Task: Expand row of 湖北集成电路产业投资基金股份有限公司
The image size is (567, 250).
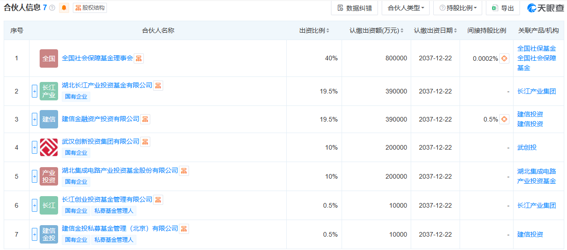Action: coord(35,176)
